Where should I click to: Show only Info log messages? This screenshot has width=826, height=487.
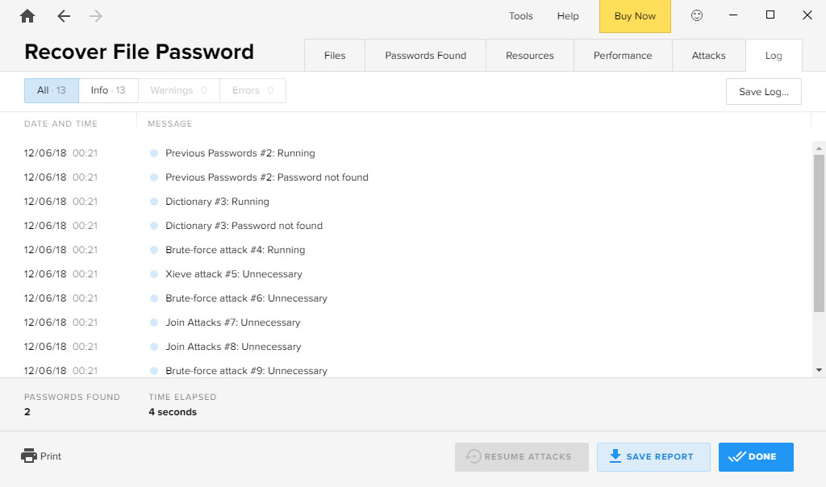[x=108, y=90]
